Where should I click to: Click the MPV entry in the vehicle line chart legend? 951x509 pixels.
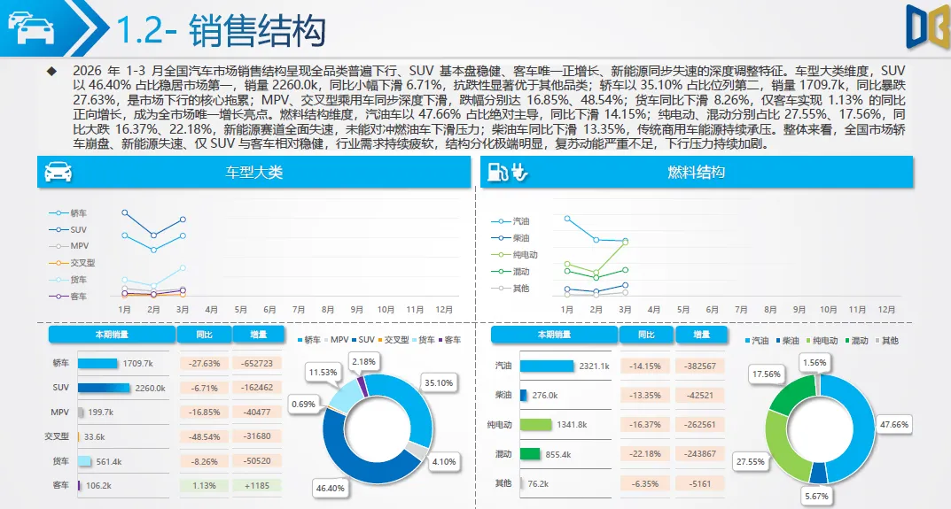coord(69,246)
